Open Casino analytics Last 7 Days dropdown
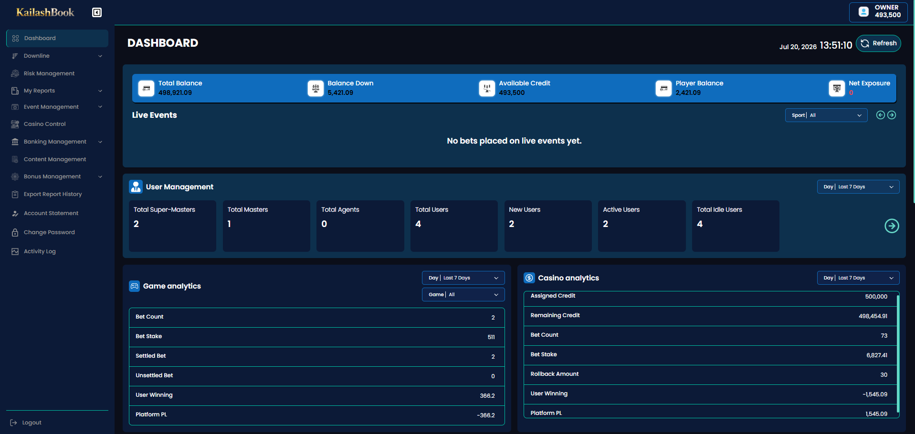Screen dimensions: 915x434 (858, 278)
